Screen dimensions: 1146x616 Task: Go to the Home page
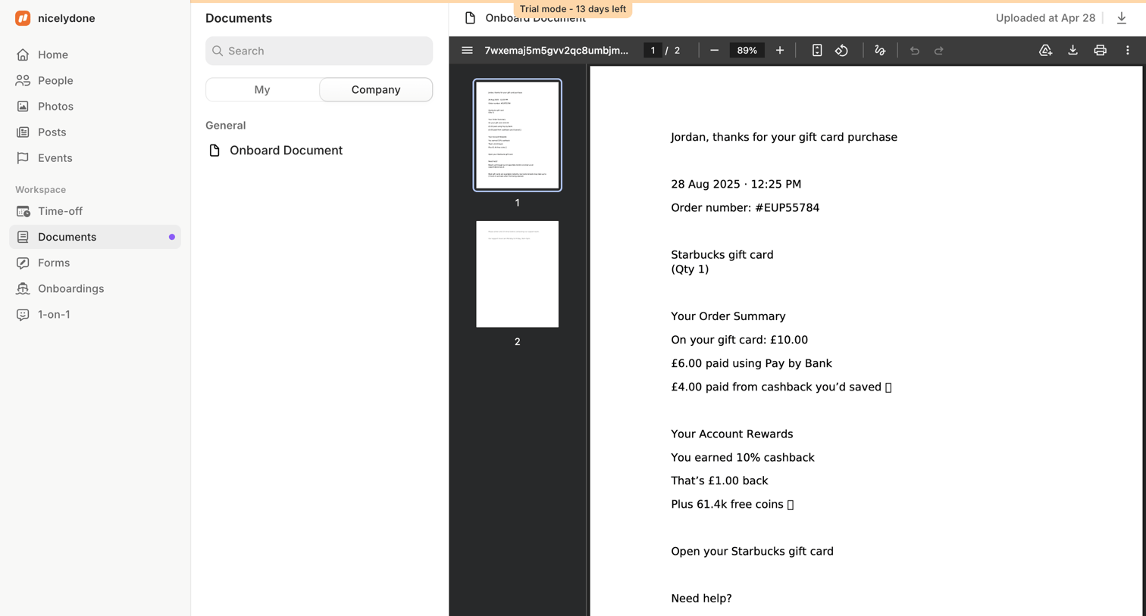[x=95, y=54]
